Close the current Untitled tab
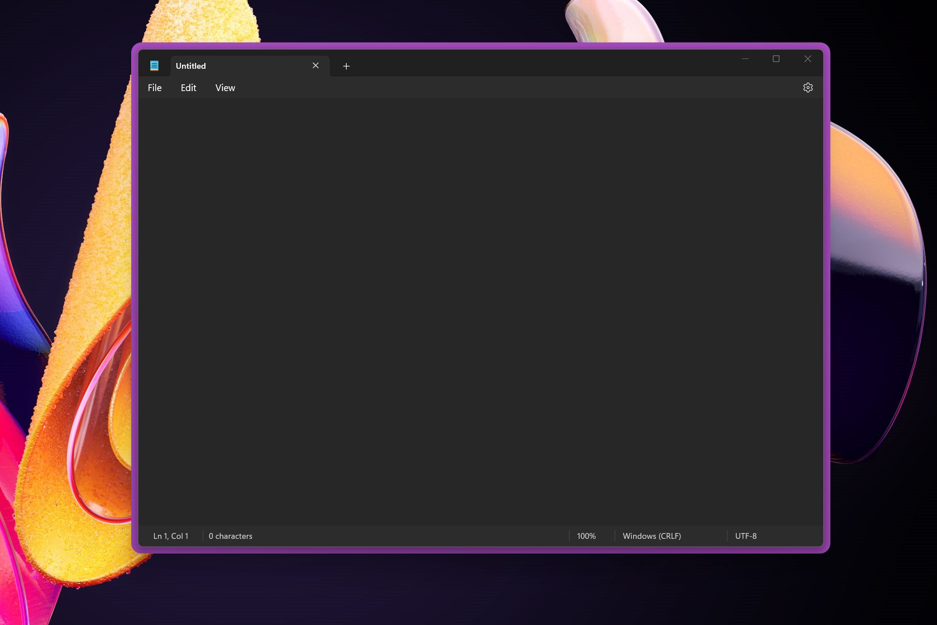Image resolution: width=937 pixels, height=625 pixels. pyautogui.click(x=315, y=66)
